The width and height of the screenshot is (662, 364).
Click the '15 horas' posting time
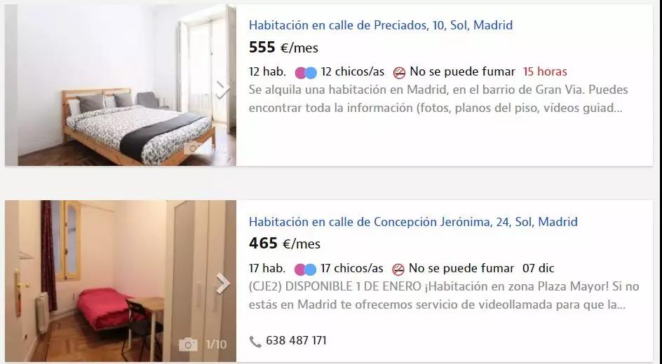coord(545,72)
